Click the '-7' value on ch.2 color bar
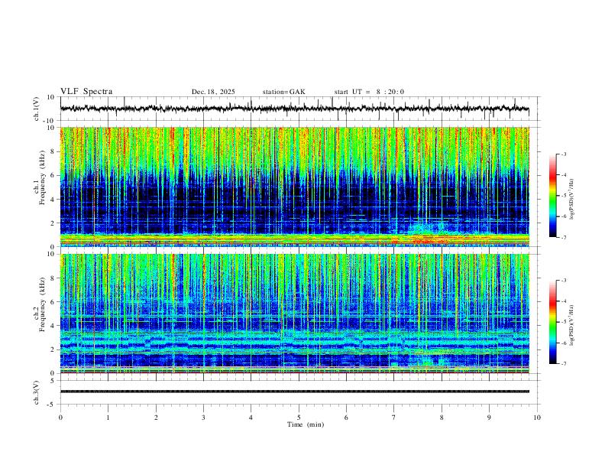This screenshot has width=605, height=468. pos(563,364)
